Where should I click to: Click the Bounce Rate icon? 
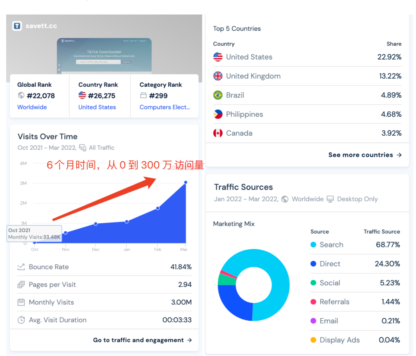(21, 267)
